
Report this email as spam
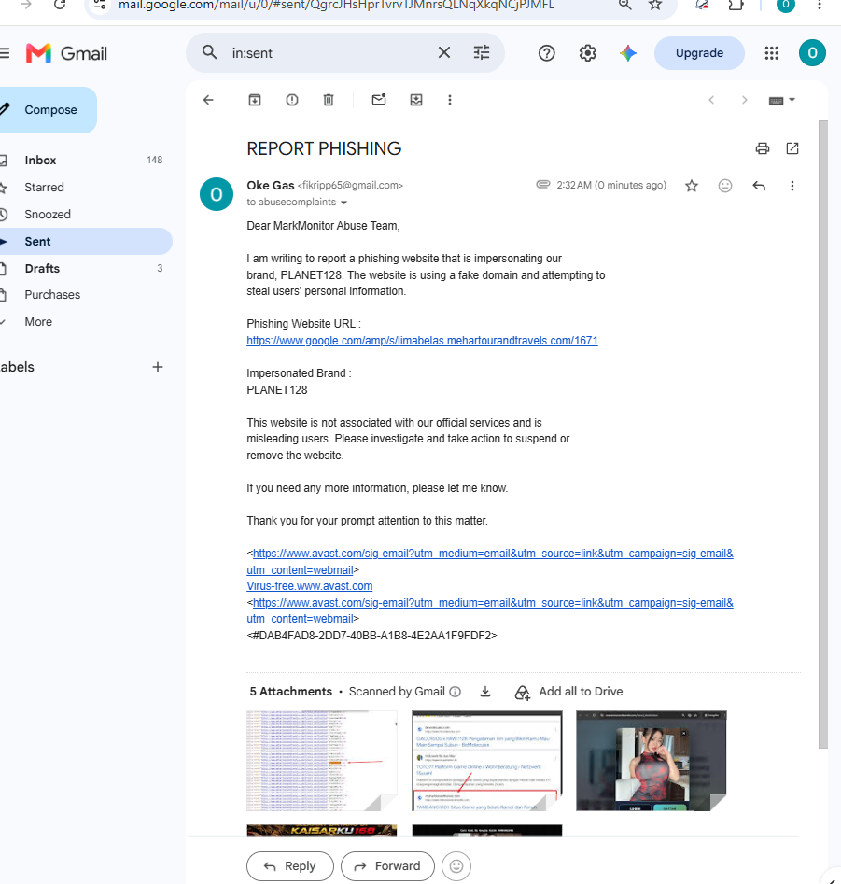(x=292, y=100)
